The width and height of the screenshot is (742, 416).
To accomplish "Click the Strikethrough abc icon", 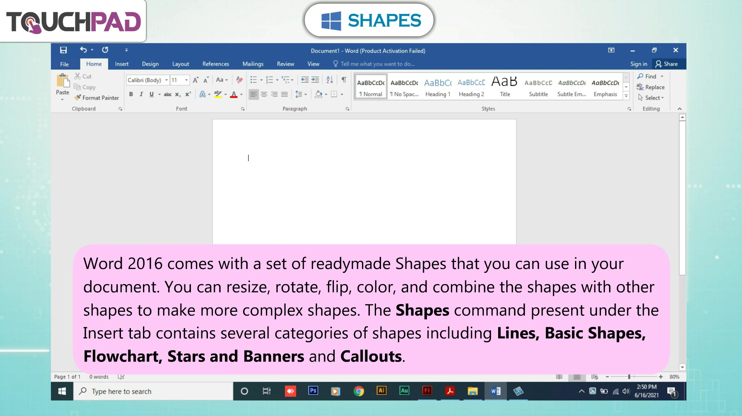I will tap(168, 94).
